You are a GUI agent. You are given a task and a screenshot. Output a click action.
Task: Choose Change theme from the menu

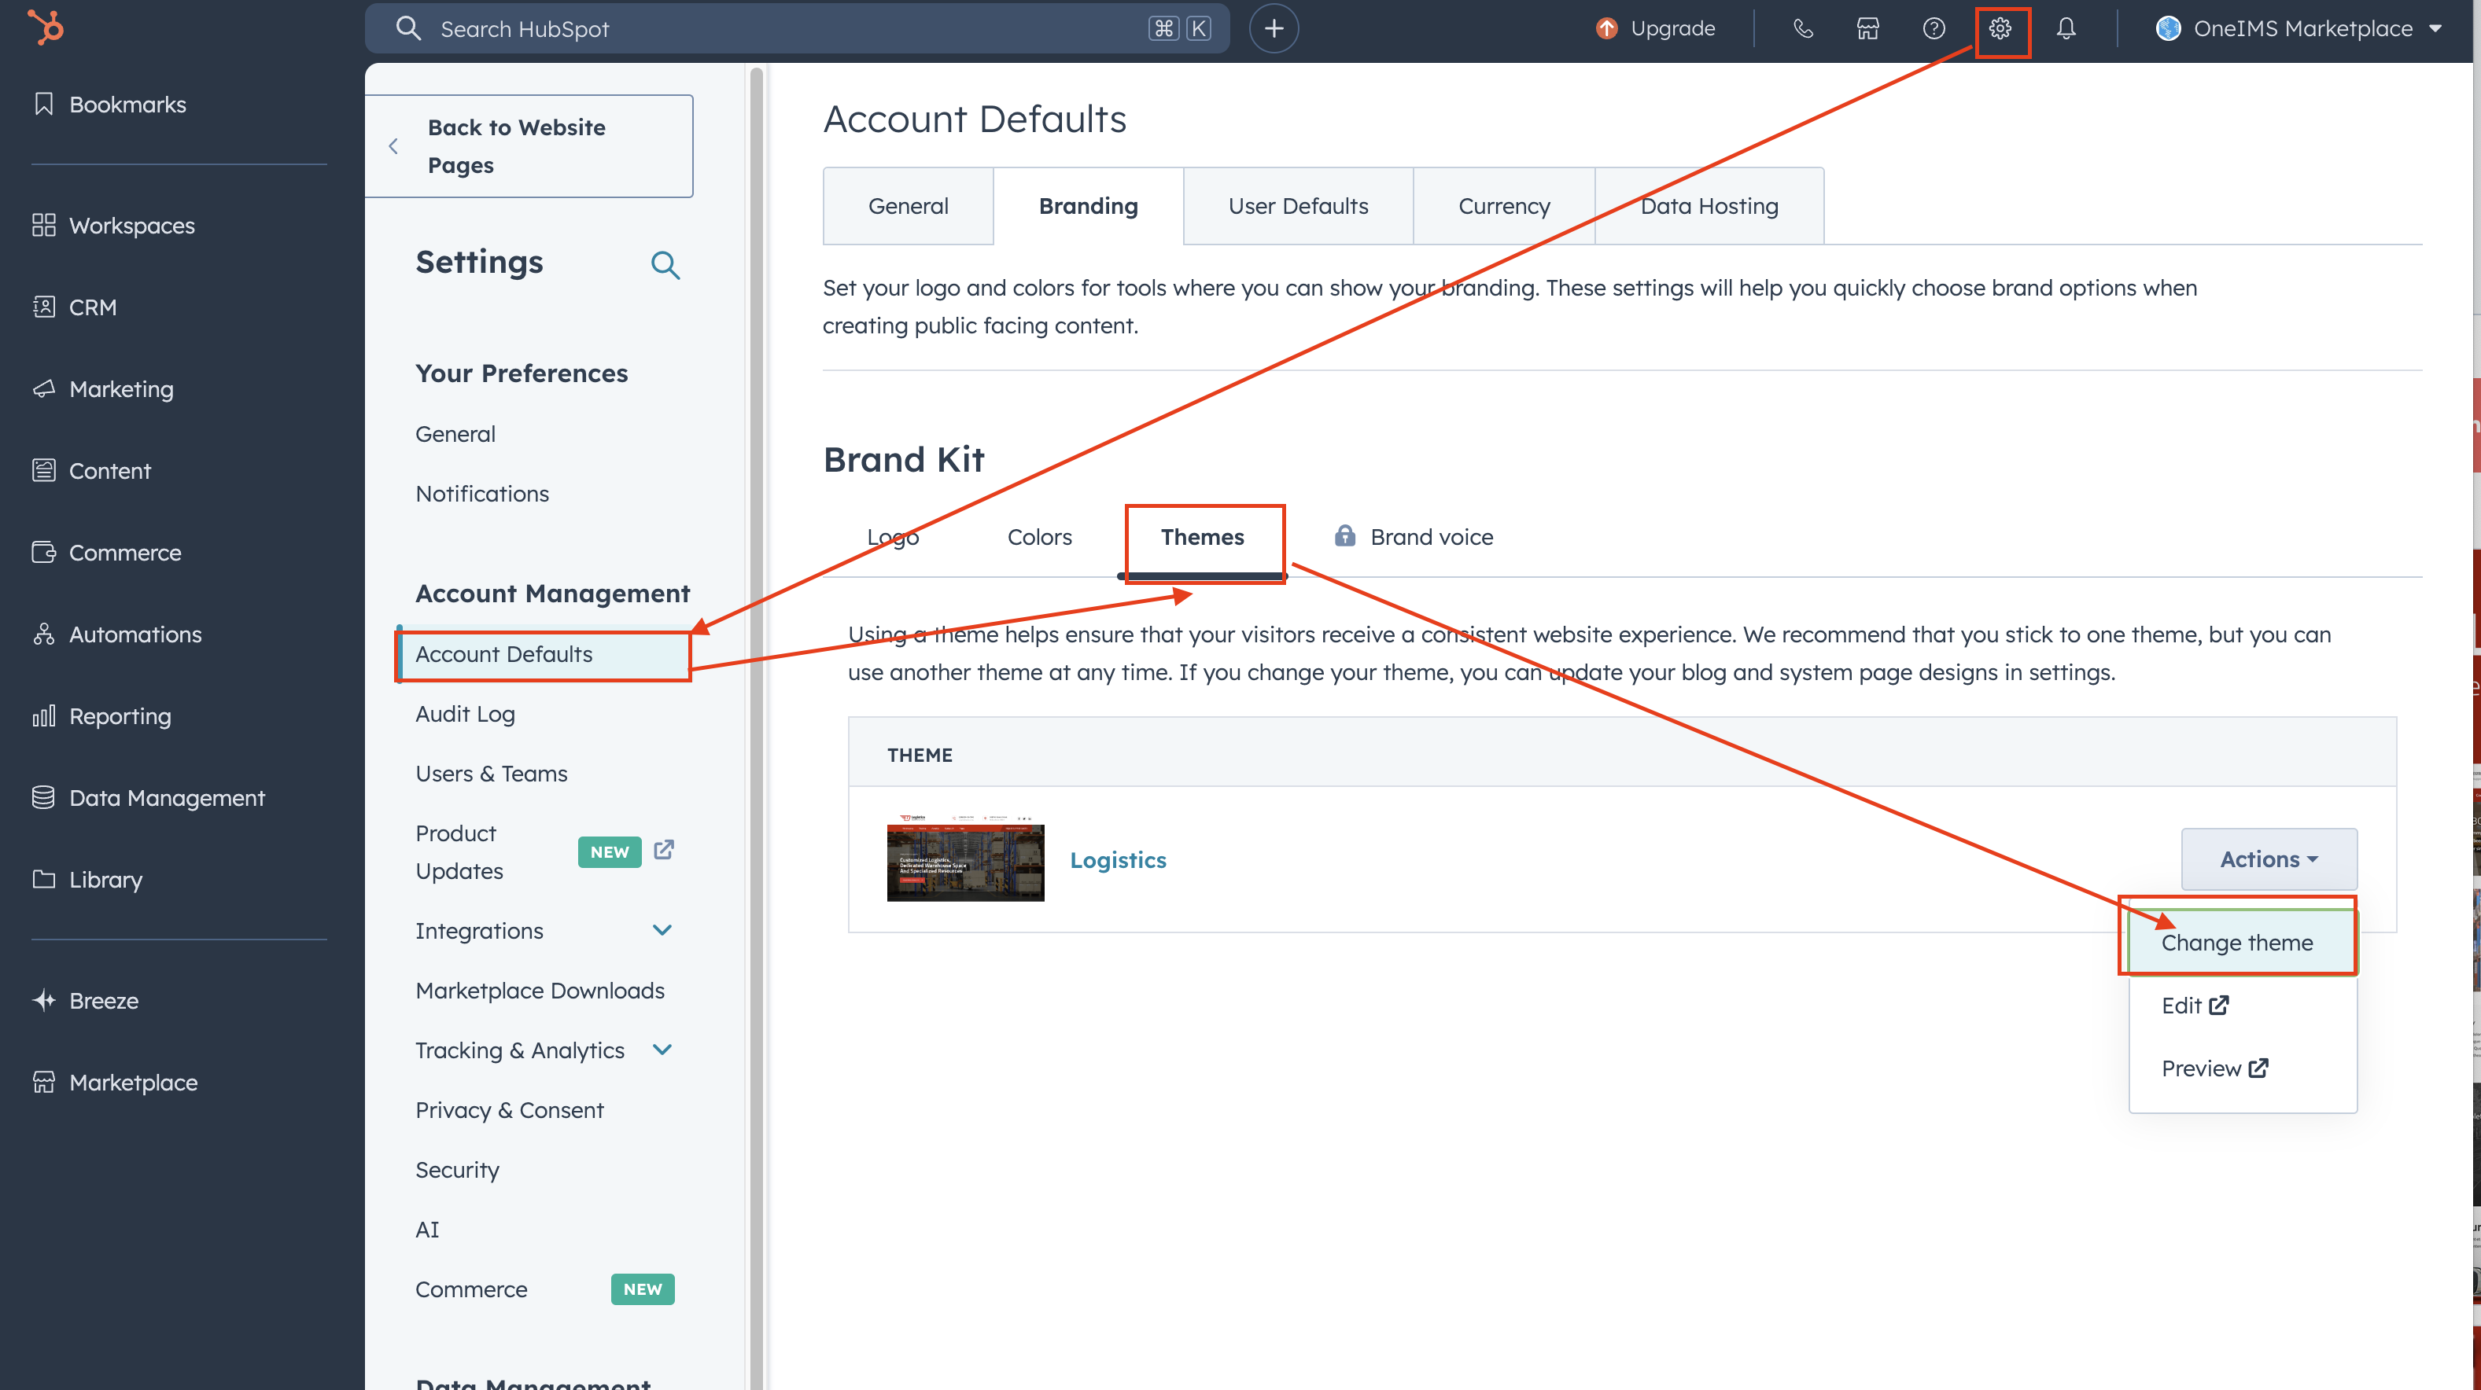[x=2236, y=943]
